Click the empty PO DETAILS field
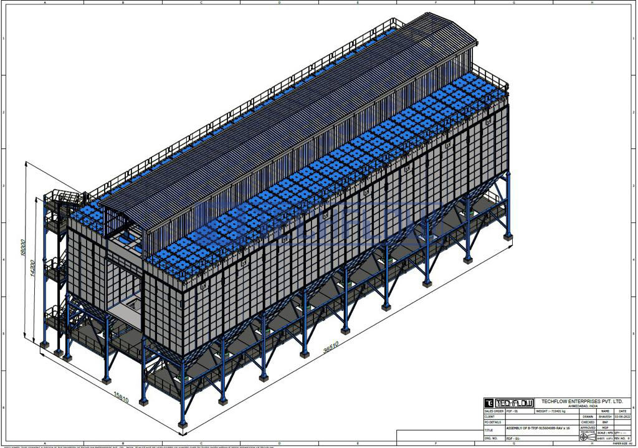 pyautogui.click(x=542, y=422)
